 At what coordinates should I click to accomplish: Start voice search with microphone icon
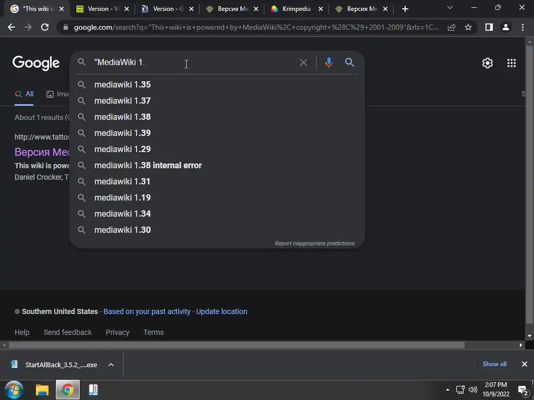[329, 63]
